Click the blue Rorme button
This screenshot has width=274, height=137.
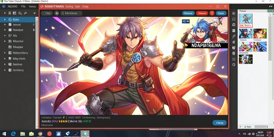pos(188,13)
